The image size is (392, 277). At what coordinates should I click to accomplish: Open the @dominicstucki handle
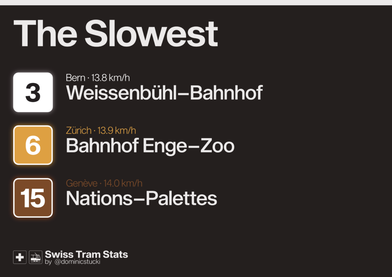77,262
